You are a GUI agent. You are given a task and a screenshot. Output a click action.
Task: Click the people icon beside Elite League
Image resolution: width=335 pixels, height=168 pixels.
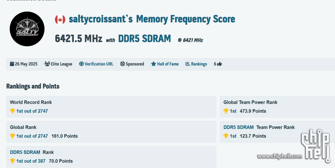47,64
